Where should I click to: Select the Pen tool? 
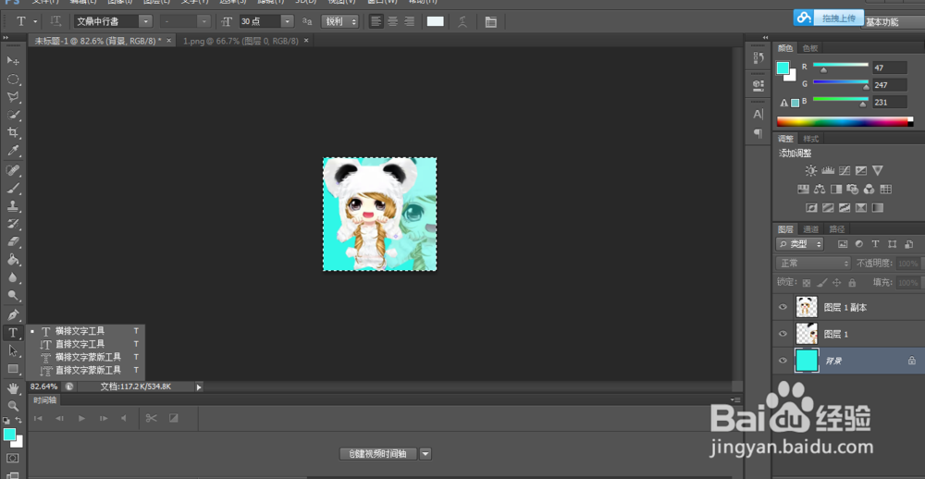click(x=13, y=314)
